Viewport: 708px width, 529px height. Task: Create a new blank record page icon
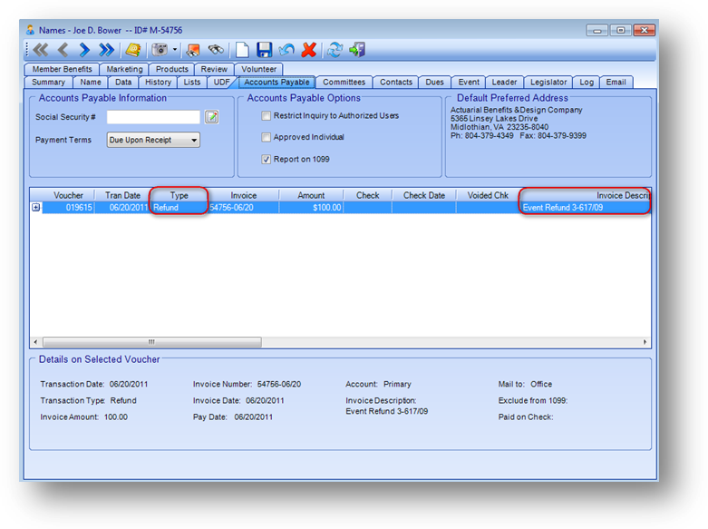point(242,50)
